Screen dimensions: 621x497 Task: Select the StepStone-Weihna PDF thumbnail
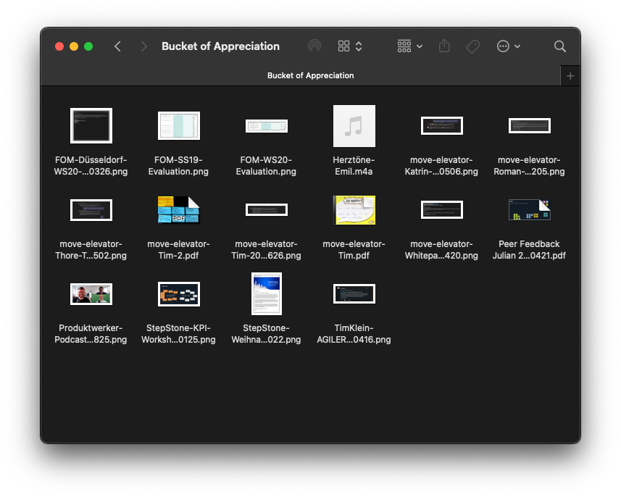[x=266, y=293]
